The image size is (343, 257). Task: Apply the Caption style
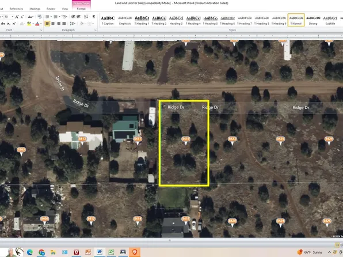108,20
